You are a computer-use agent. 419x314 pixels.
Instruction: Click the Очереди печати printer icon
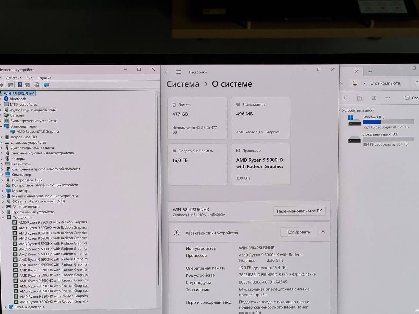pos(9,207)
